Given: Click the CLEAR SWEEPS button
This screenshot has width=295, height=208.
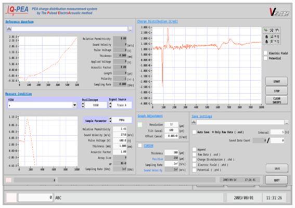Looking at the screenshot, I should pyautogui.click(x=276, y=100).
